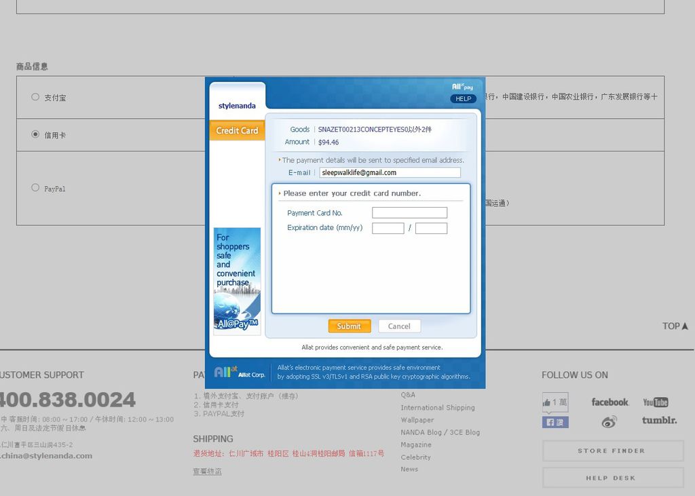695x496 pixels.
Task: Click the expiration month field
Action: click(388, 228)
